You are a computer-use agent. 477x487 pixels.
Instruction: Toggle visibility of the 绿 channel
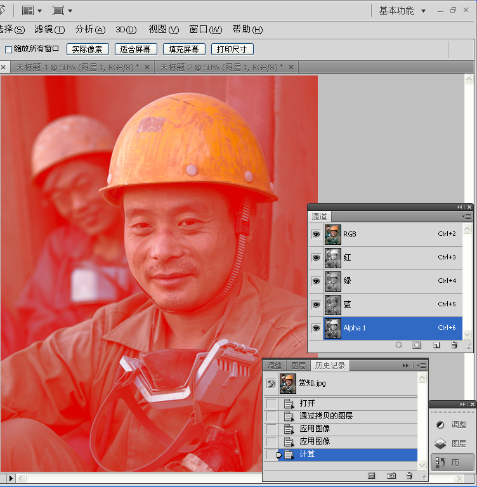tap(317, 281)
